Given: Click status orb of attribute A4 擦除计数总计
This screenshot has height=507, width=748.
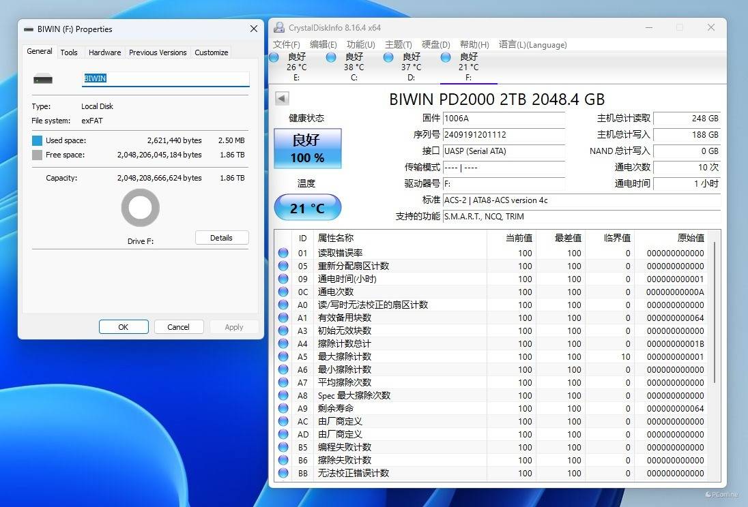Looking at the screenshot, I should pyautogui.click(x=283, y=343).
